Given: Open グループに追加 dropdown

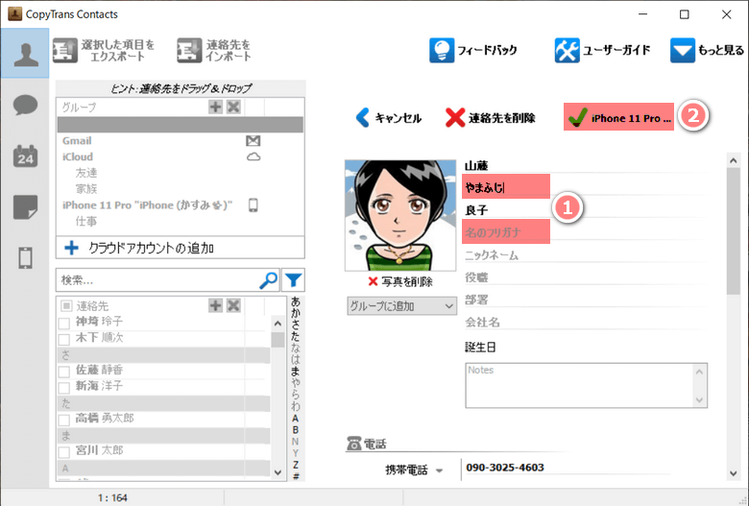Looking at the screenshot, I should (401, 305).
